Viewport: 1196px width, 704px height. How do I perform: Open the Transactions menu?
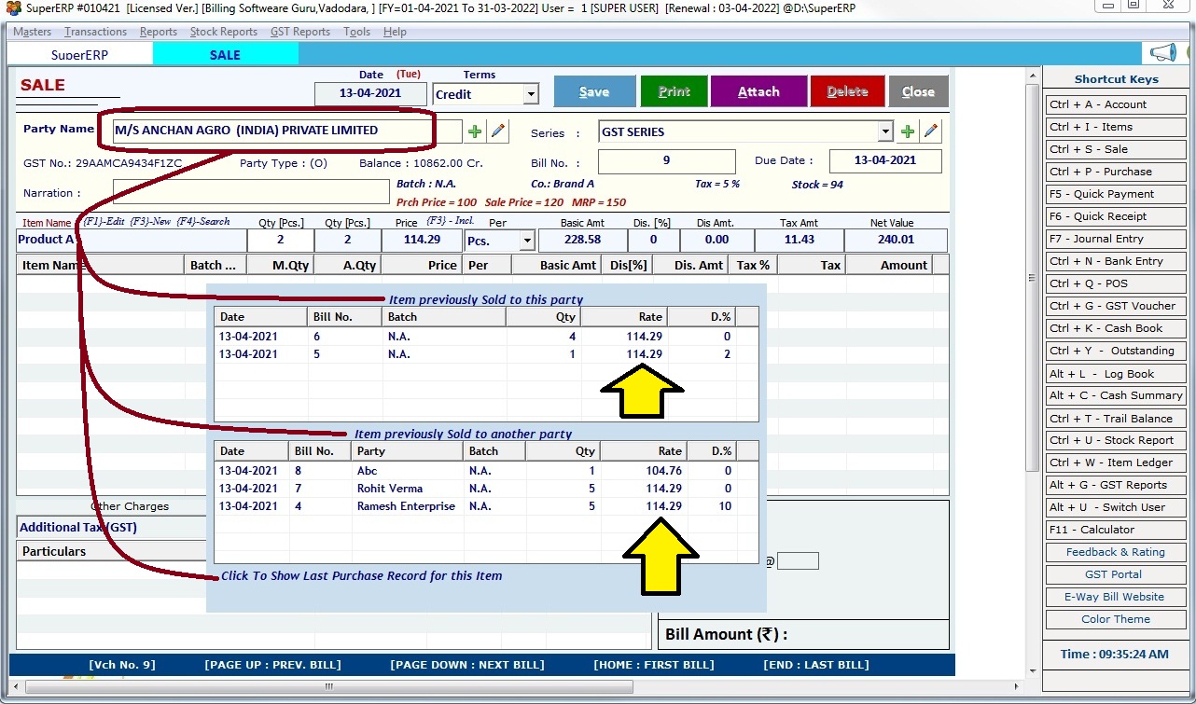(94, 31)
